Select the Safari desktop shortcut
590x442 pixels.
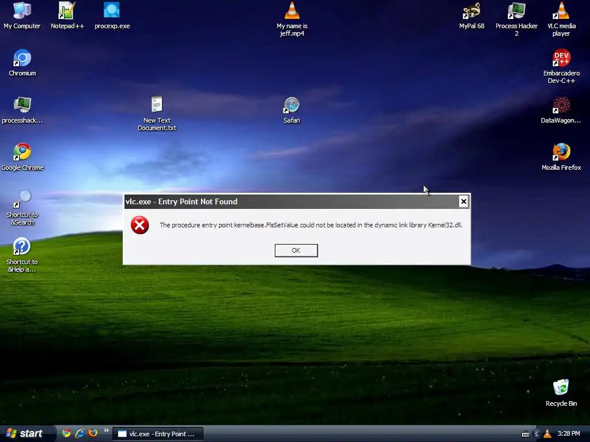292,110
